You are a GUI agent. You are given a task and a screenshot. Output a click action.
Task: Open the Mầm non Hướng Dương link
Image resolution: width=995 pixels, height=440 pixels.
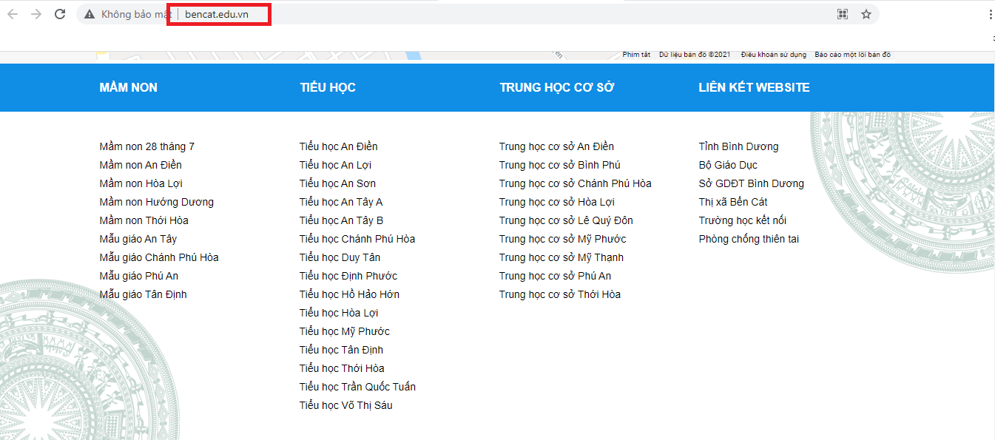tap(157, 202)
